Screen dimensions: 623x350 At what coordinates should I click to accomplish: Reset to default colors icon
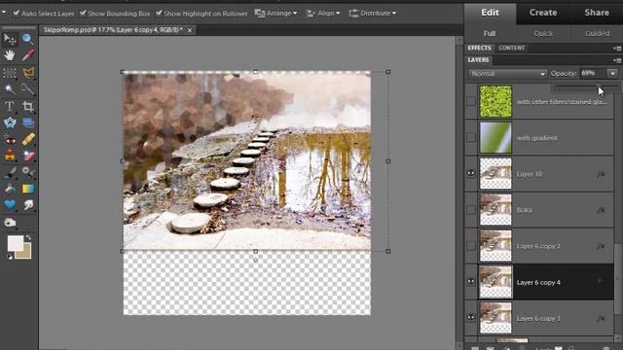click(x=10, y=257)
